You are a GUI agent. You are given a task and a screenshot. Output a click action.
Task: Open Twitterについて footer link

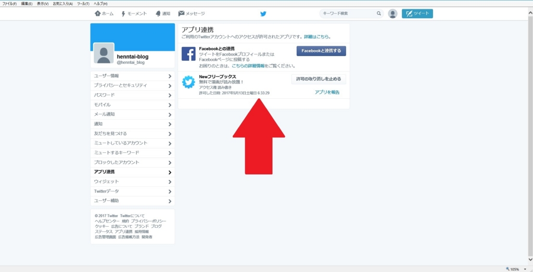pyautogui.click(x=132, y=216)
